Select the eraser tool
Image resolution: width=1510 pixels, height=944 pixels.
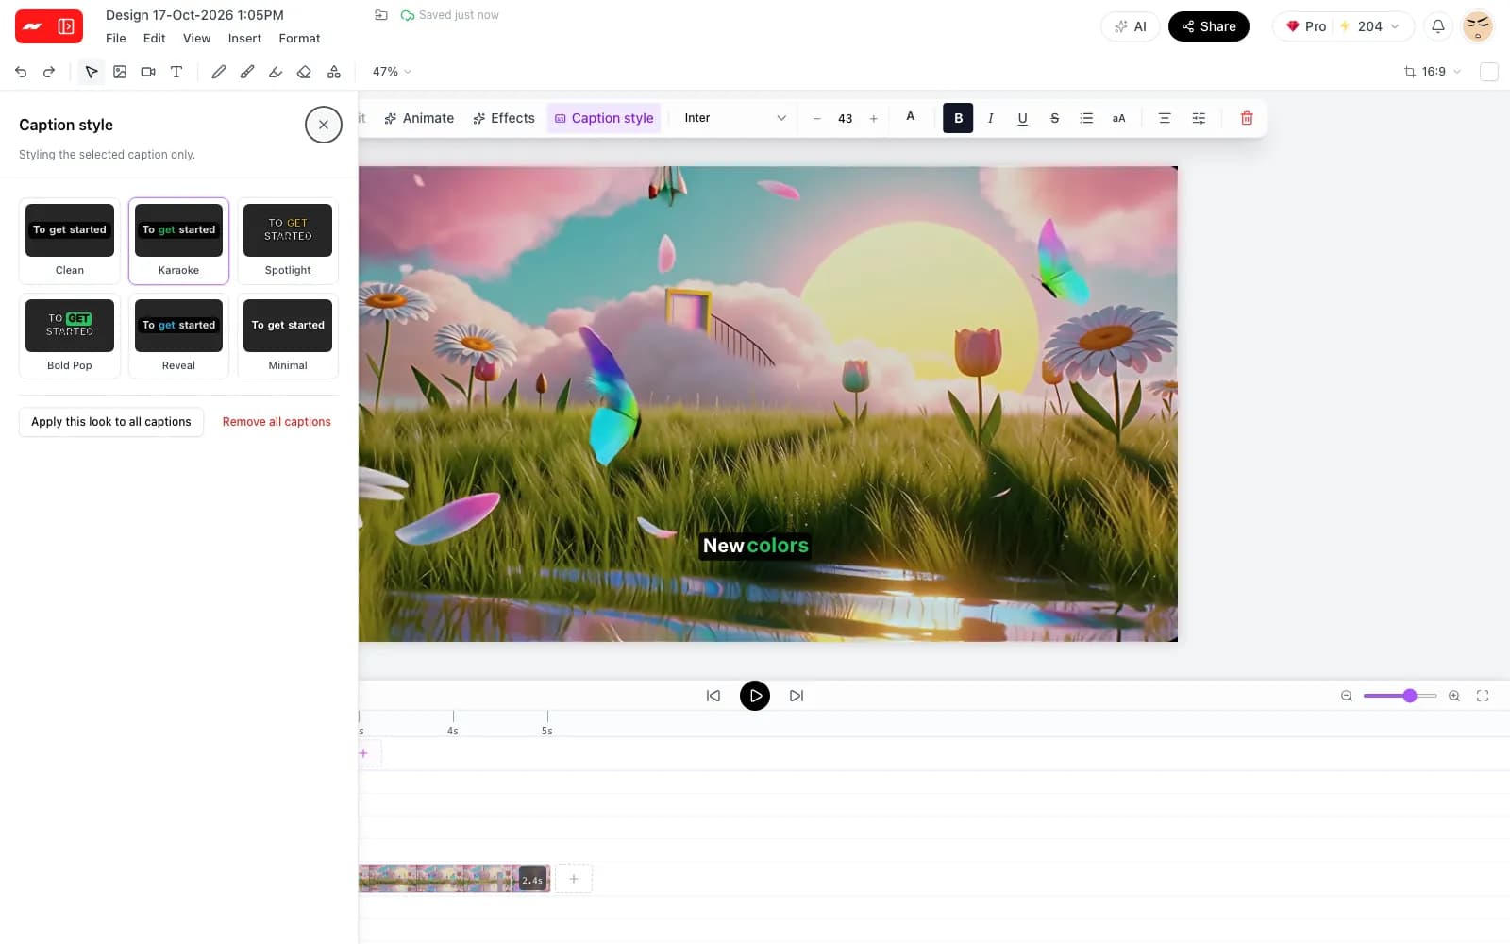[304, 72]
